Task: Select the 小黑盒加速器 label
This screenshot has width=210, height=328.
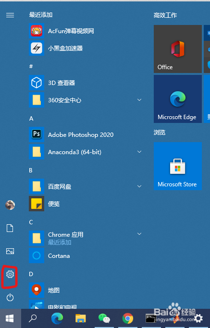Action: tap(65, 49)
